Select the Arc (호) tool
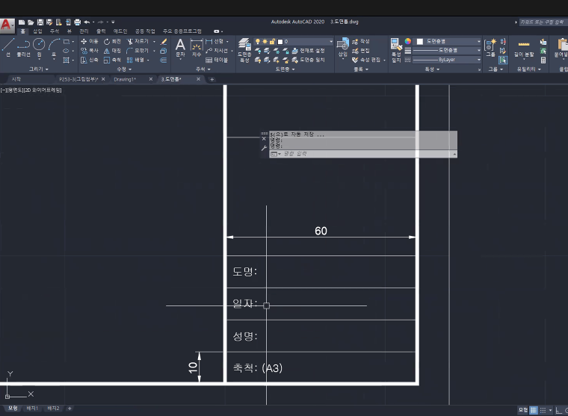This screenshot has width=568, height=416. [x=54, y=48]
